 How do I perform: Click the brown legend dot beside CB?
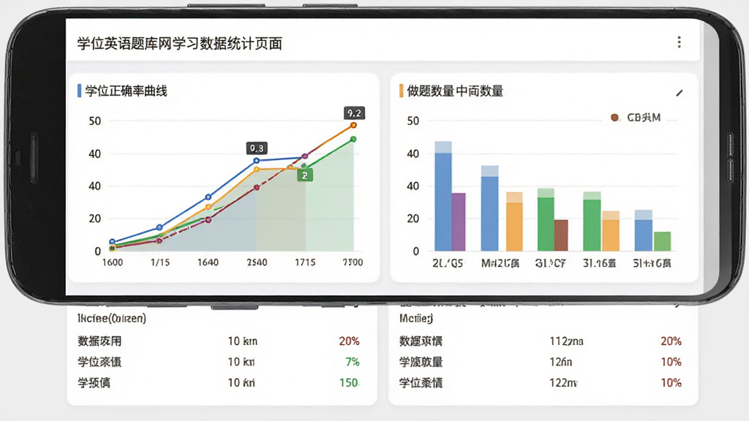(x=614, y=118)
